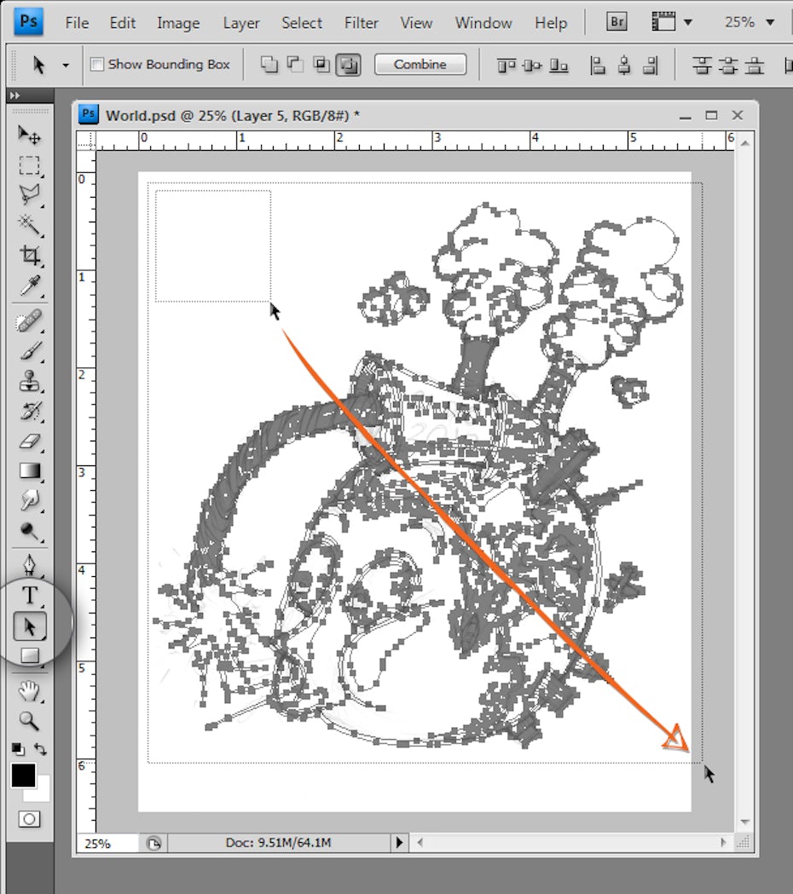Image resolution: width=793 pixels, height=894 pixels.
Task: Enable Show Bounding Box checkbox
Action: (x=97, y=65)
